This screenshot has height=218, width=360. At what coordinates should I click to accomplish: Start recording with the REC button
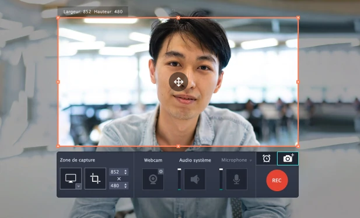pyautogui.click(x=277, y=180)
